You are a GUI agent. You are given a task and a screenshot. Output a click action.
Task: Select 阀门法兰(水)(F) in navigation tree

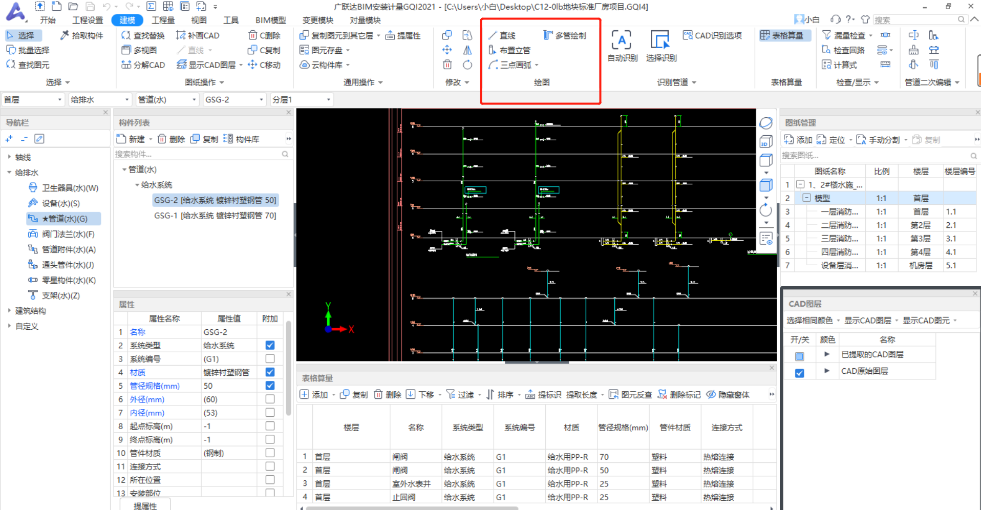[x=61, y=234]
